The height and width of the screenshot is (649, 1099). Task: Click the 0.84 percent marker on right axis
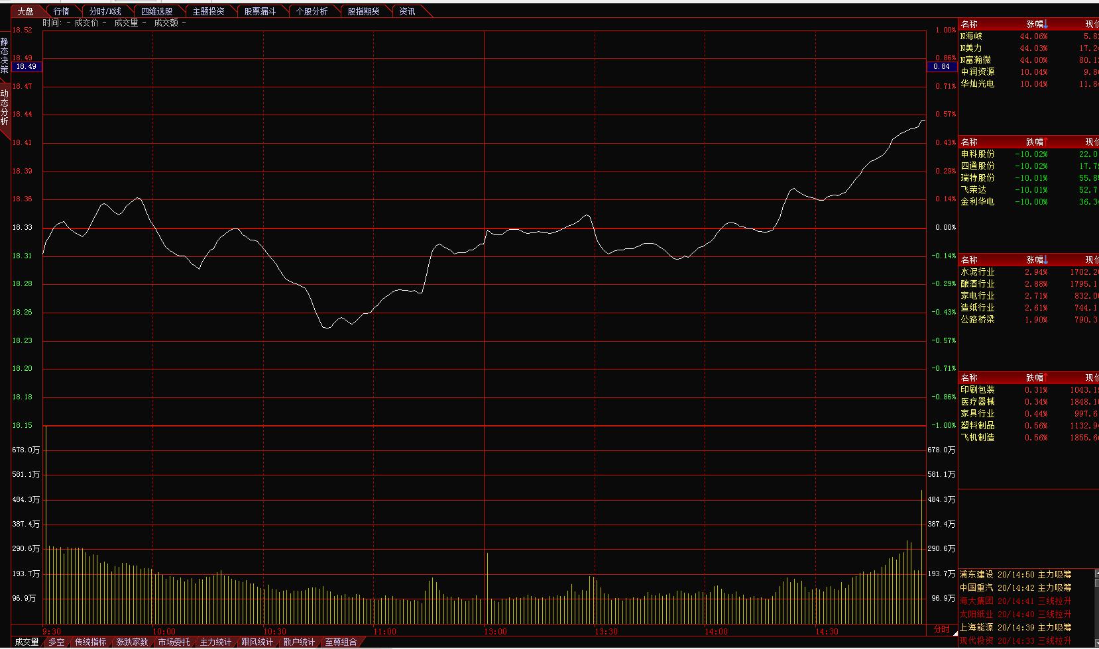(942, 66)
